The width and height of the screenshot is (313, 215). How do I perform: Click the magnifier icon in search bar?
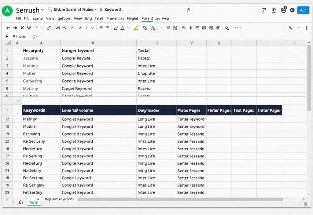pos(50,9)
